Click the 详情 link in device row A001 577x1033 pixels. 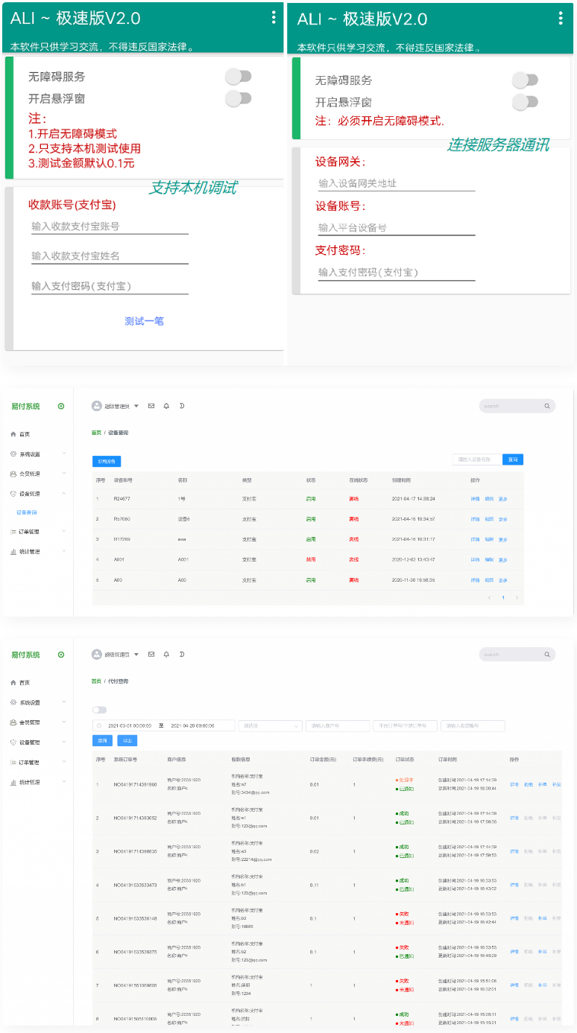(x=475, y=559)
